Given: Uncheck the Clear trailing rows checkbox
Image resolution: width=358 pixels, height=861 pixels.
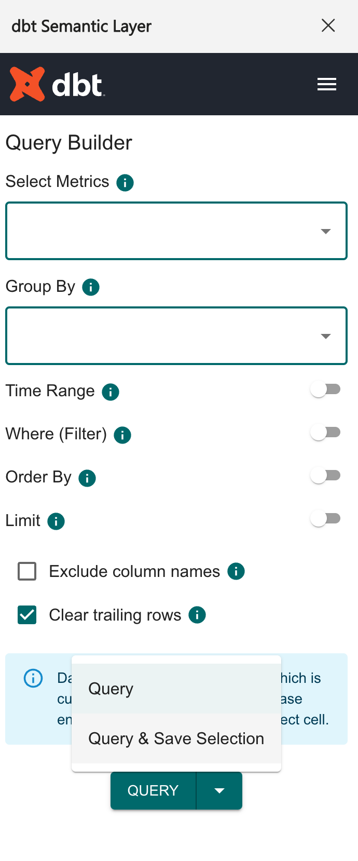Looking at the screenshot, I should coord(26,614).
